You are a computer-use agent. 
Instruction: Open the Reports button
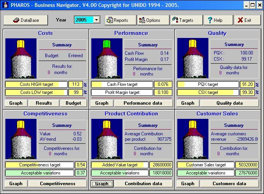click(x=120, y=20)
